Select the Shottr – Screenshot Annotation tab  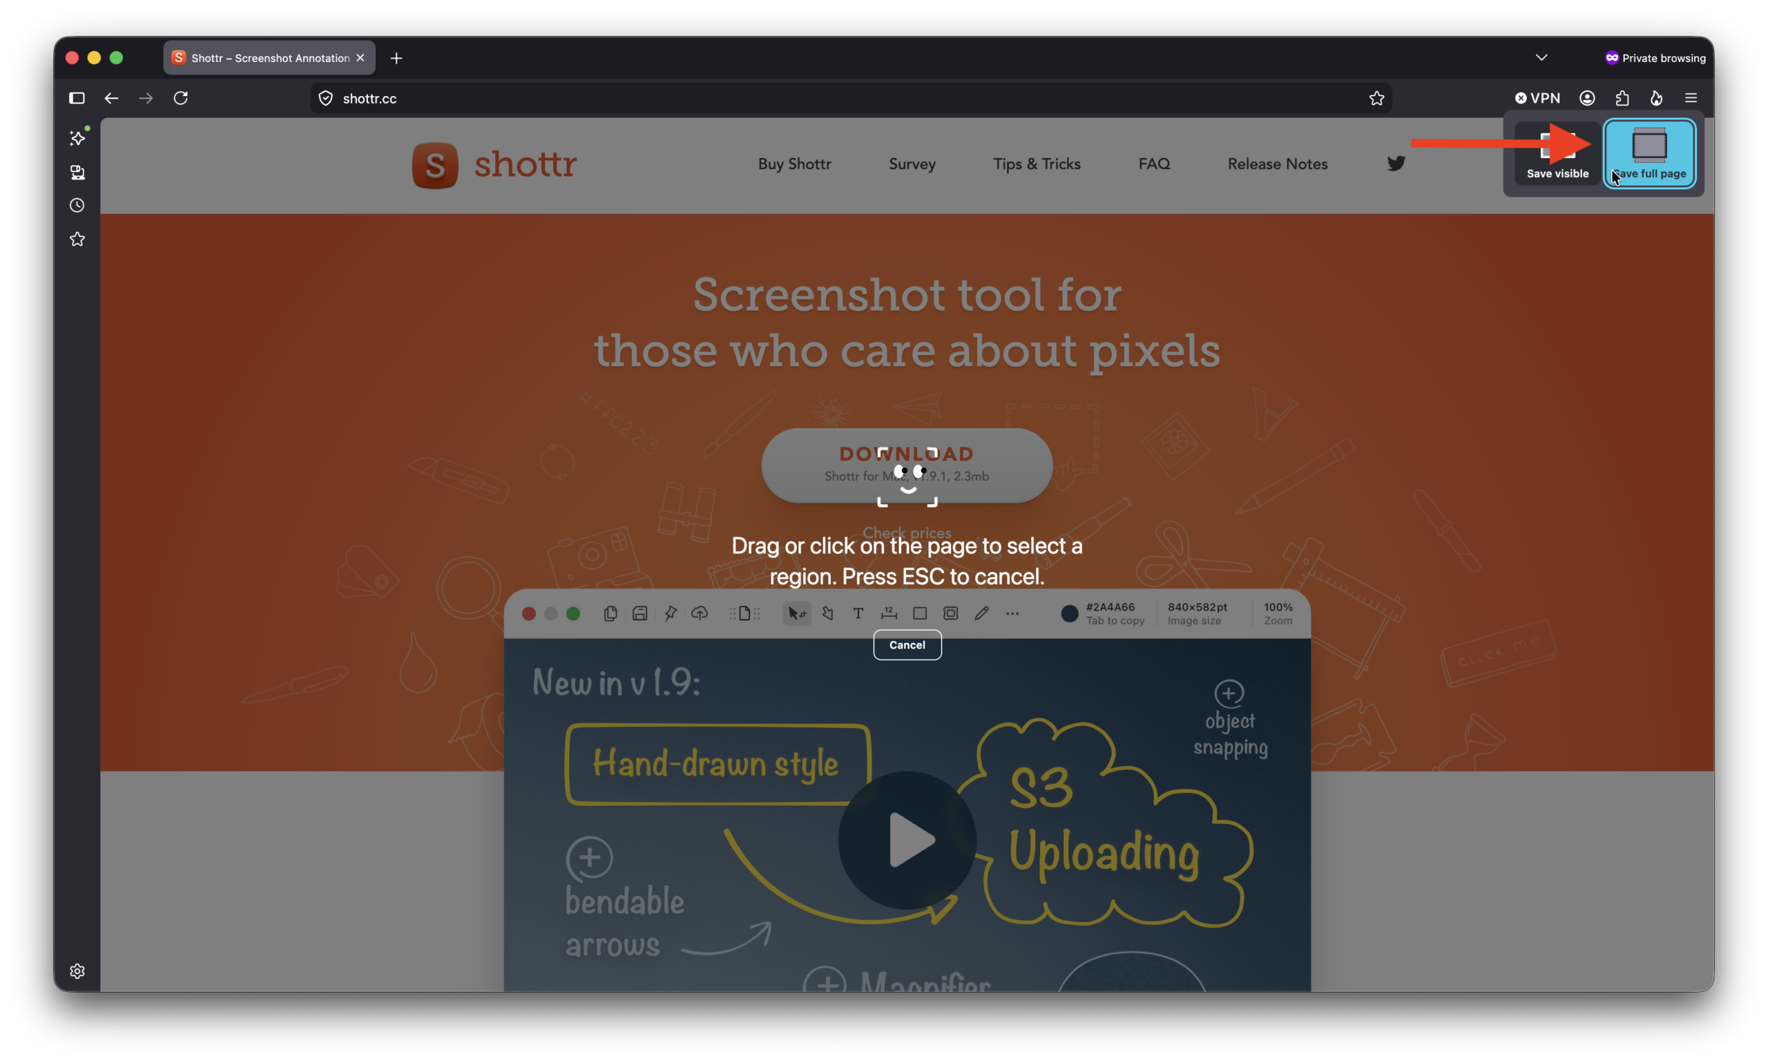pos(269,58)
